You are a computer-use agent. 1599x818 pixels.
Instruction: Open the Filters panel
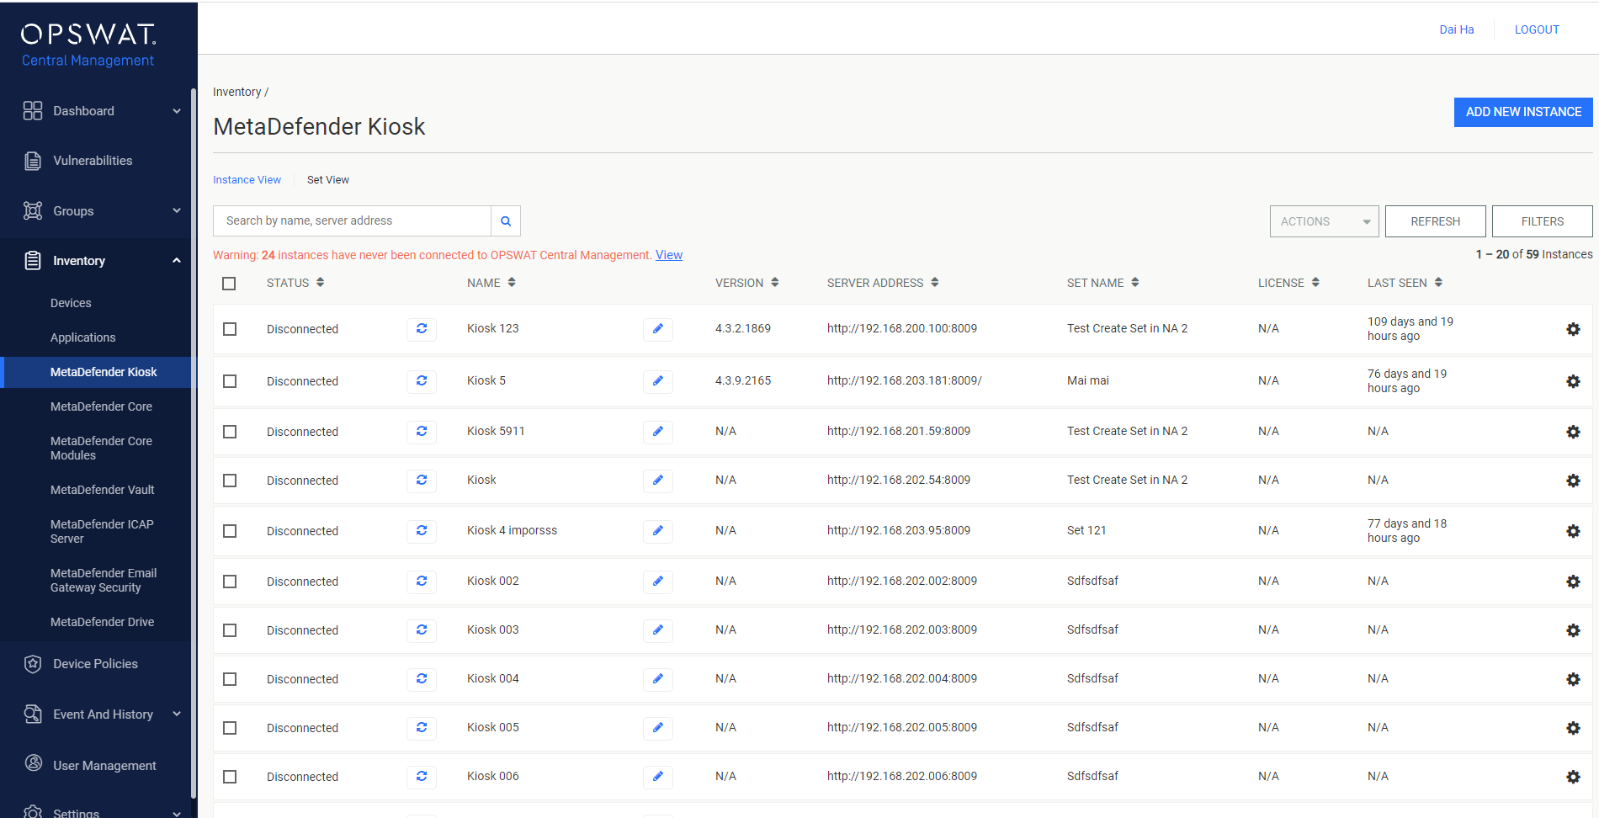click(x=1542, y=221)
